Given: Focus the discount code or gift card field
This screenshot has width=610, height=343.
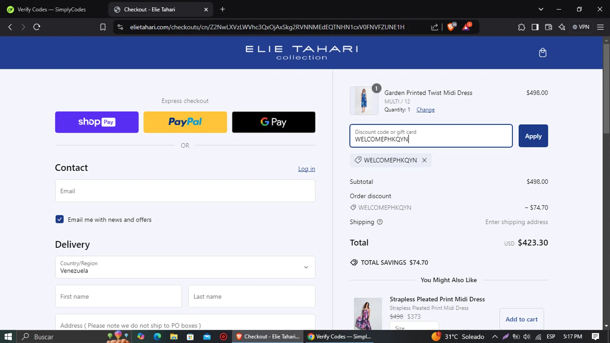Looking at the screenshot, I should (x=431, y=136).
